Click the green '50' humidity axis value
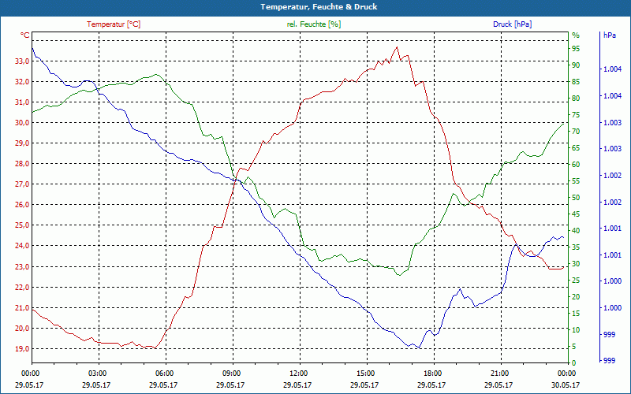Image resolution: width=631 pixels, height=394 pixels. click(577, 198)
